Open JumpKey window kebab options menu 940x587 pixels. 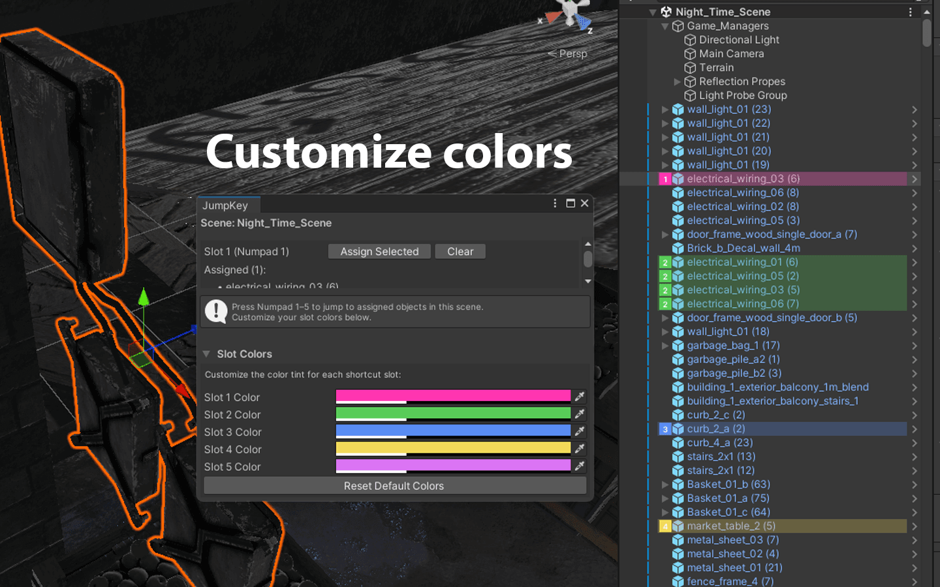555,203
